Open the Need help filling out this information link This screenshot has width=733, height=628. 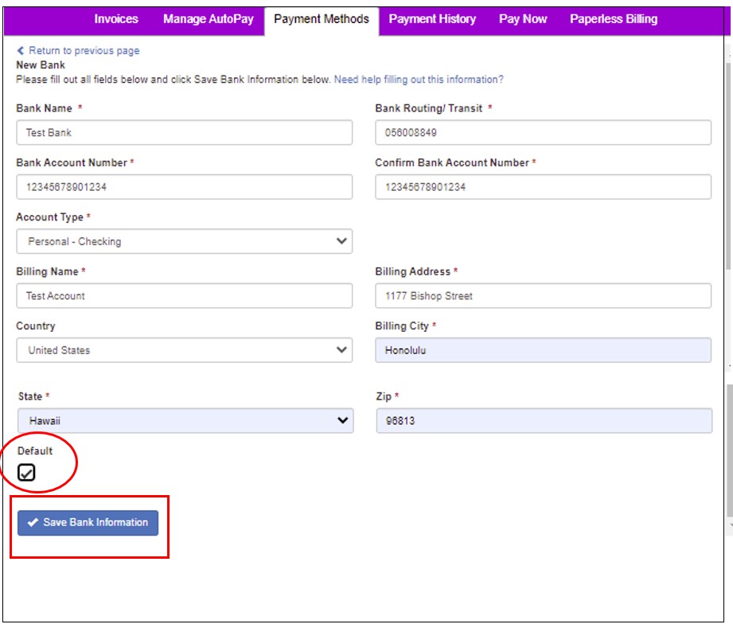pyautogui.click(x=419, y=80)
